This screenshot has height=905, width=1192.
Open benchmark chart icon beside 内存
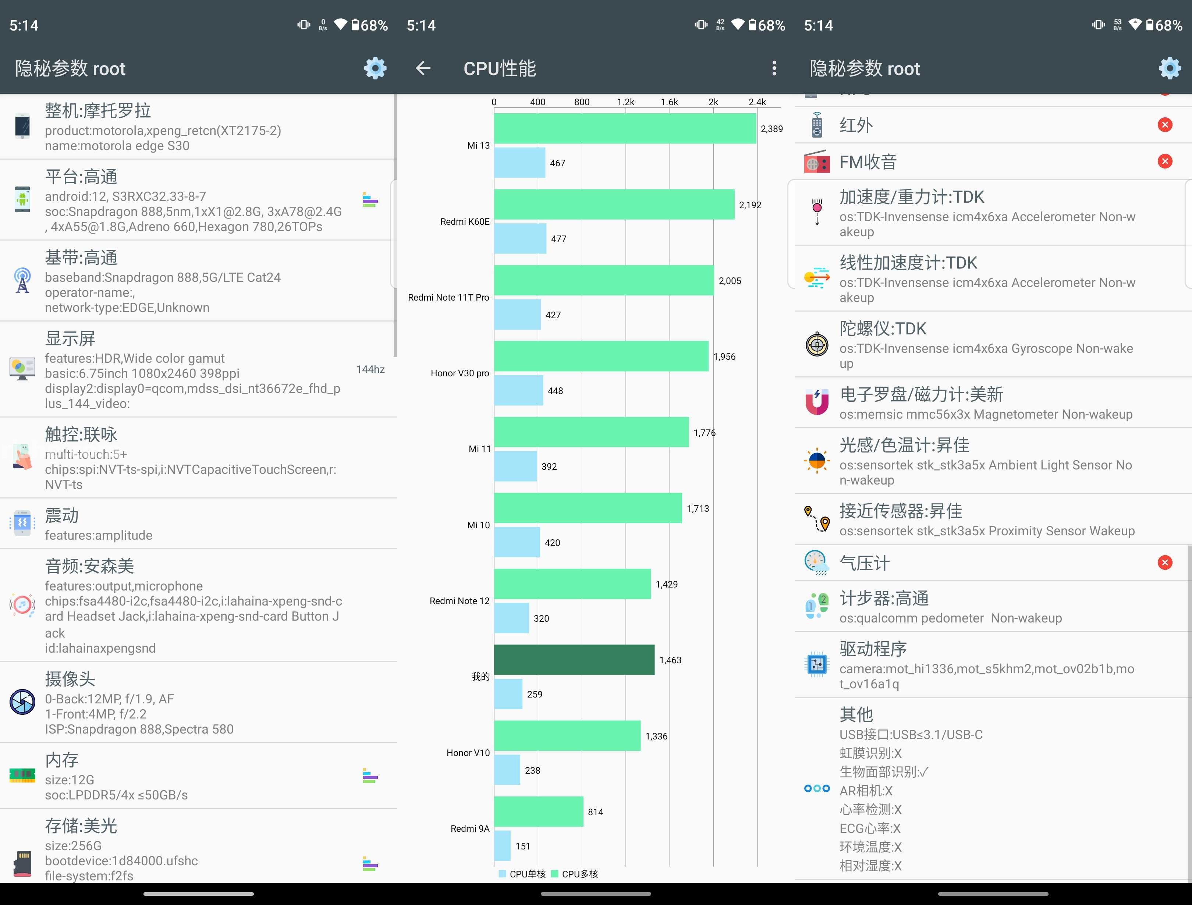point(370,776)
